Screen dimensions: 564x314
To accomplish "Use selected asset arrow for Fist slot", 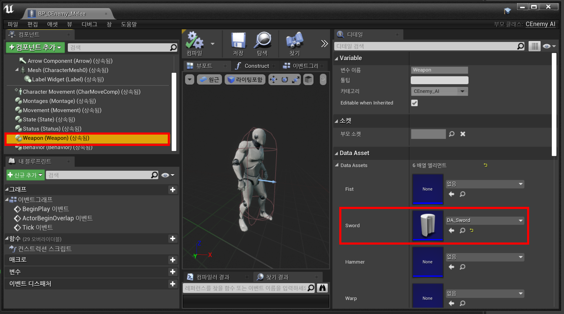I will click(451, 194).
